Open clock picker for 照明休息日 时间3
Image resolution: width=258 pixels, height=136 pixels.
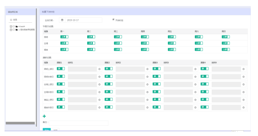coord(195,77)
